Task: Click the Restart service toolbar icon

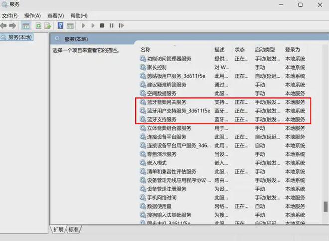Action: pos(121,25)
